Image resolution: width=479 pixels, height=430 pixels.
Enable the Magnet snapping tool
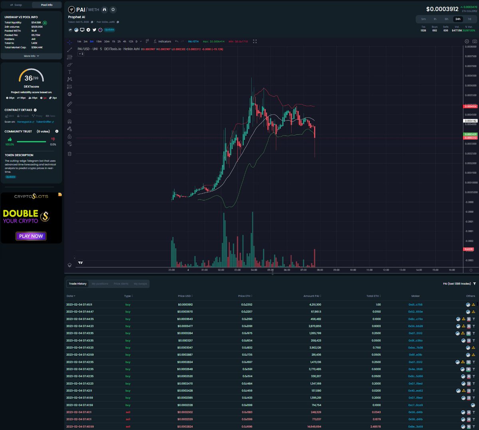click(69, 121)
